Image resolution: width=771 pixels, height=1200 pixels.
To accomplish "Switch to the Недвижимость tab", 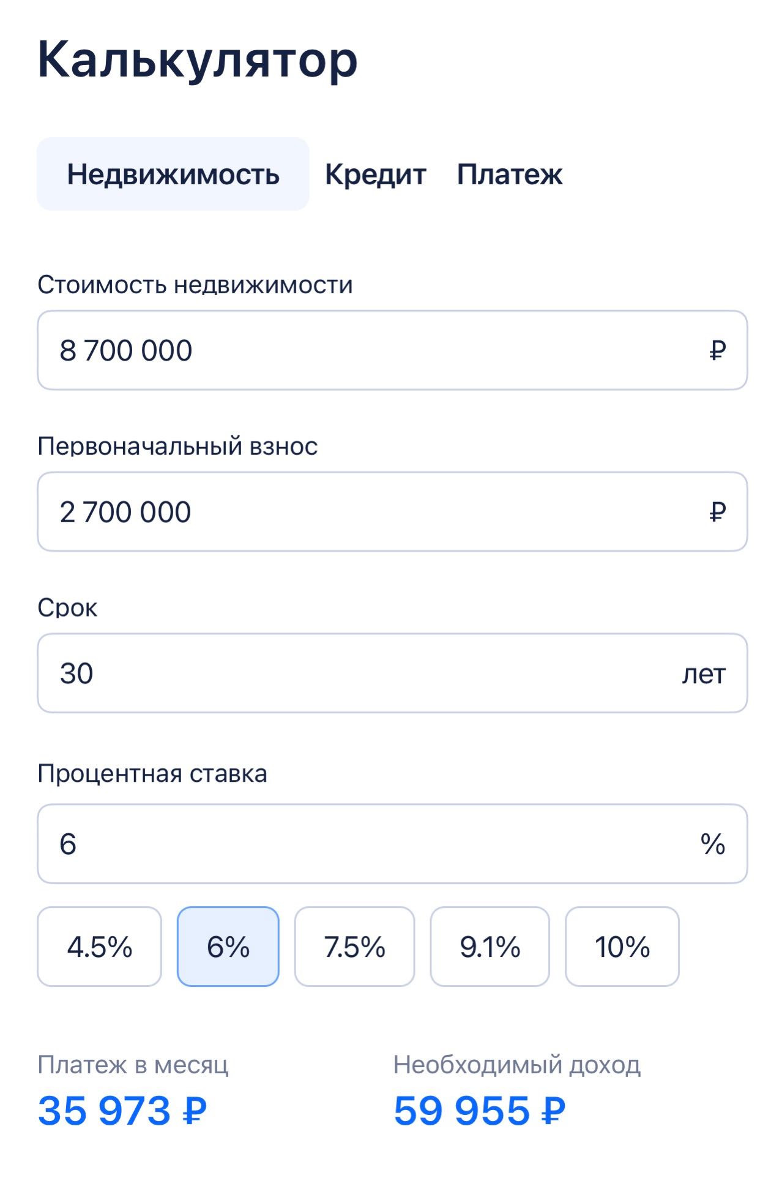I will [x=173, y=174].
